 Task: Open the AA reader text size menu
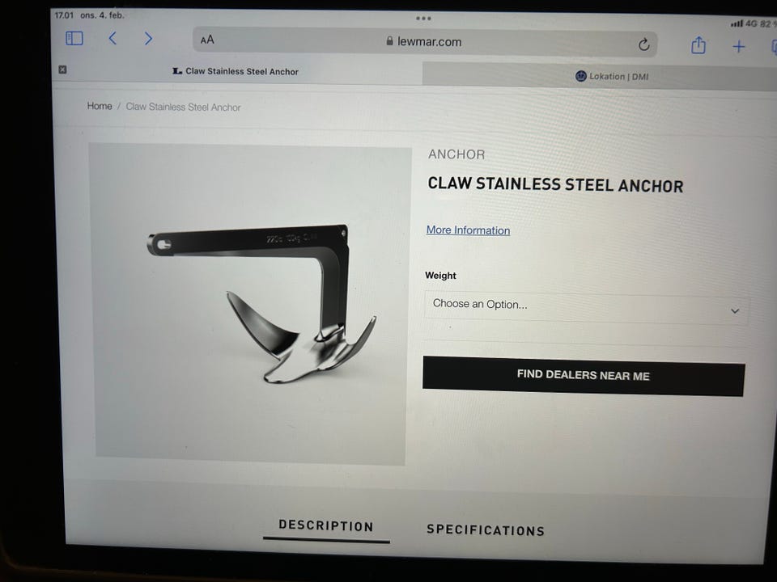[x=207, y=40]
